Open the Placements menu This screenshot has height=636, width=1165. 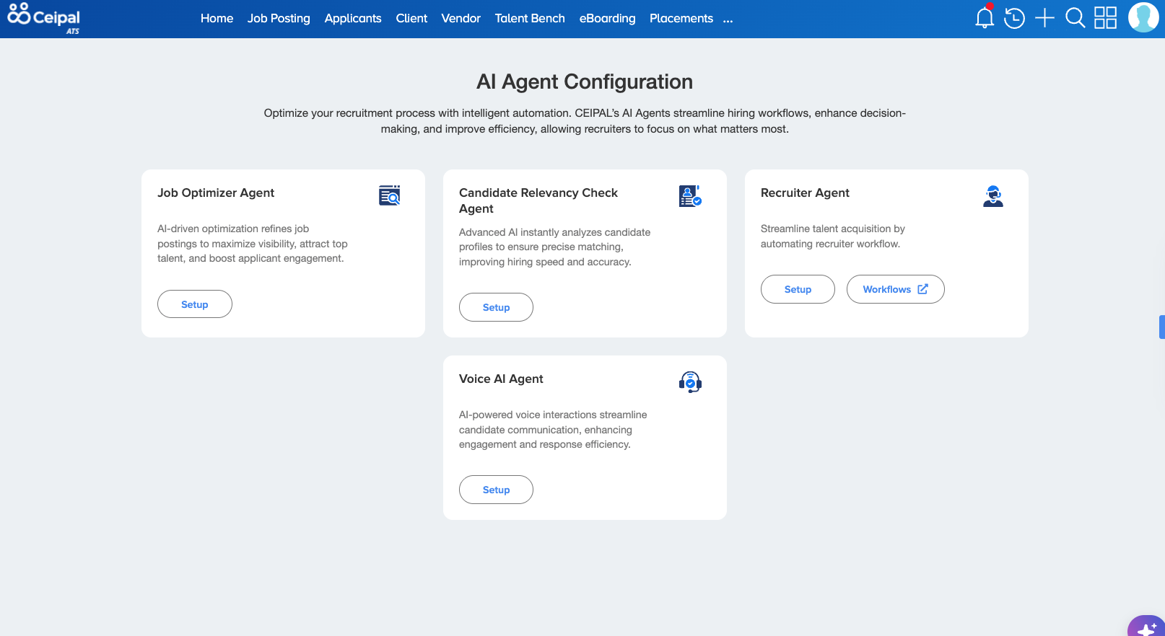pyautogui.click(x=681, y=18)
